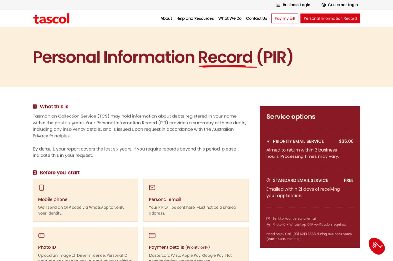Viewport: 393px width, 261px height.
Task: Click the Personal Information Record button
Action: 330,18
